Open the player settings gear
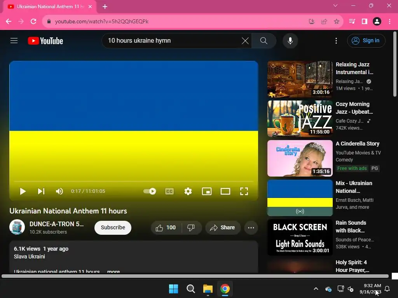The height and width of the screenshot is (298, 398). (188, 191)
